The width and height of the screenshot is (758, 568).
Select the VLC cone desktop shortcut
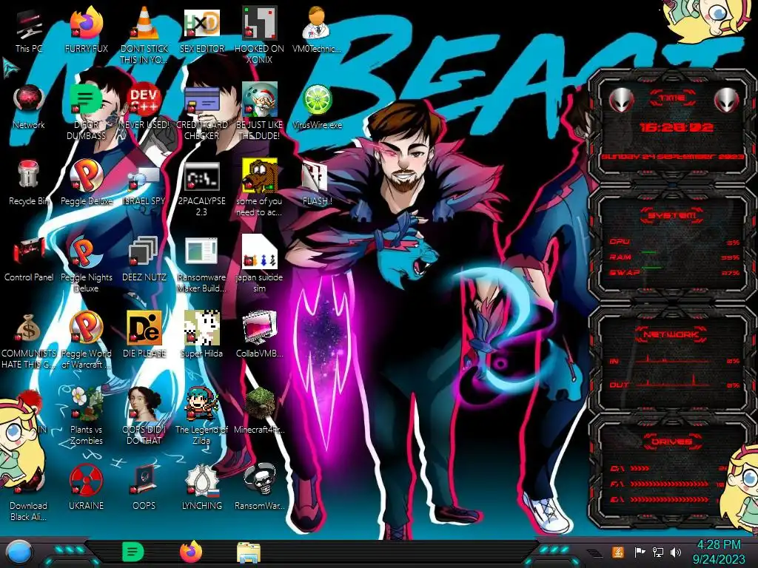tap(144, 35)
